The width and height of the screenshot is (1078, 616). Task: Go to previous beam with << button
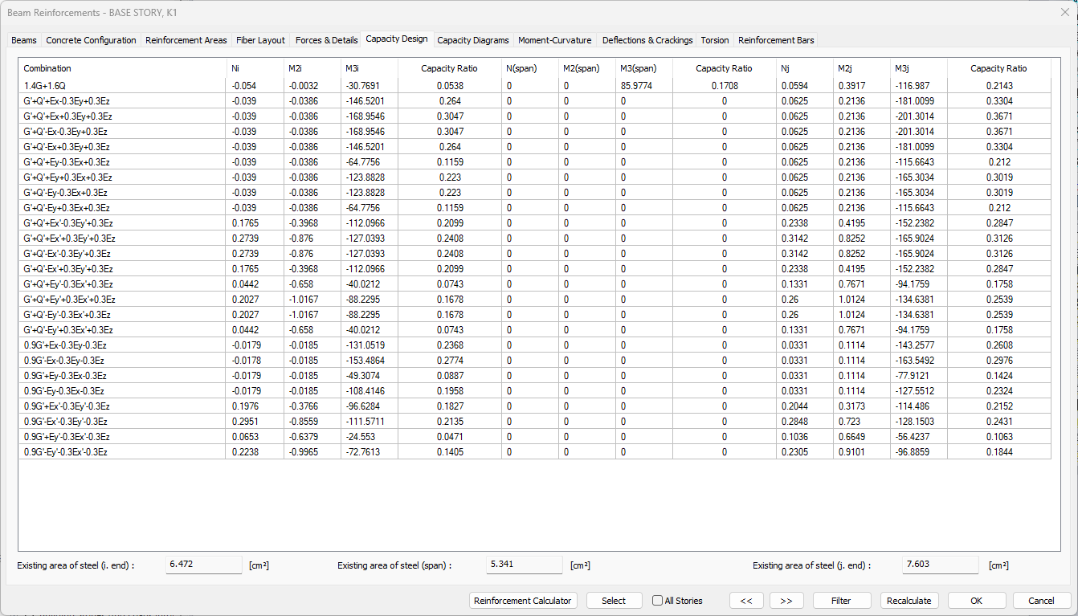pos(746,601)
